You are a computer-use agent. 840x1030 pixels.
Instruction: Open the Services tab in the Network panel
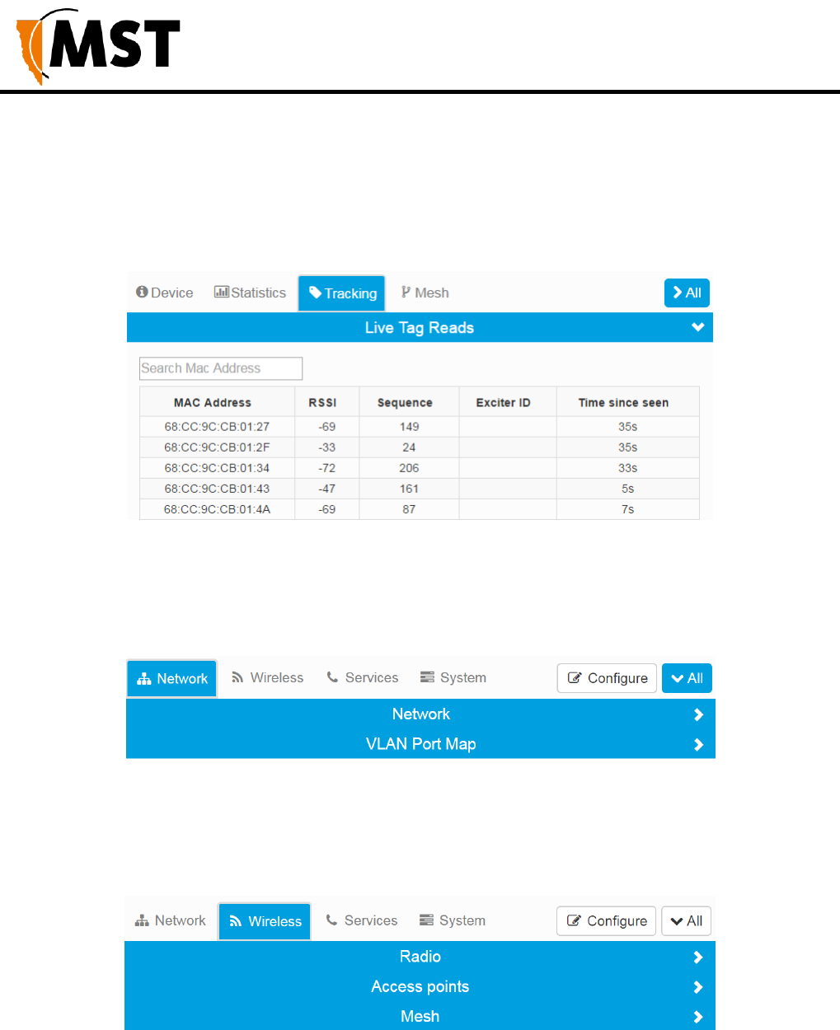[x=362, y=677]
